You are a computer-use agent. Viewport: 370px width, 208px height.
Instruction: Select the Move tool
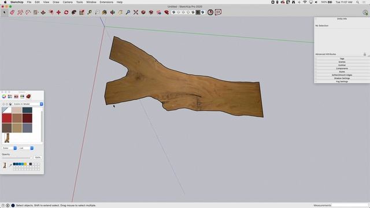(58, 12)
